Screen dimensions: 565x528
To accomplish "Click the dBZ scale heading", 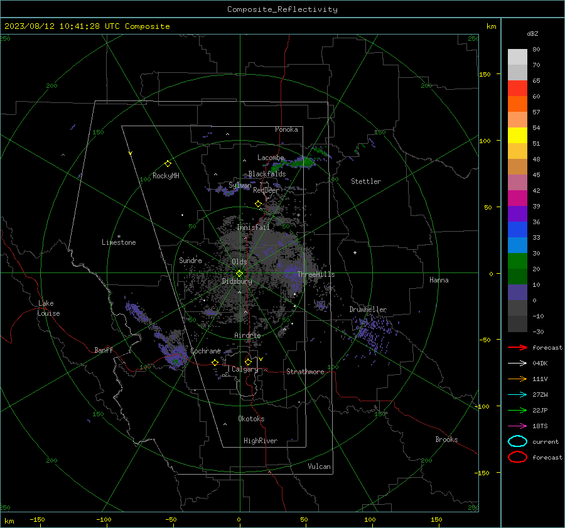I will click(x=532, y=33).
